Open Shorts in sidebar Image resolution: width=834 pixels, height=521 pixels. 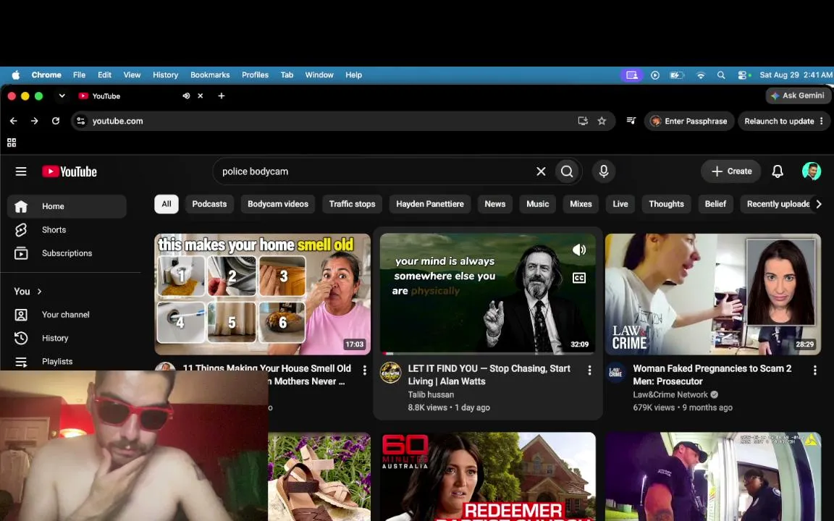point(67,229)
